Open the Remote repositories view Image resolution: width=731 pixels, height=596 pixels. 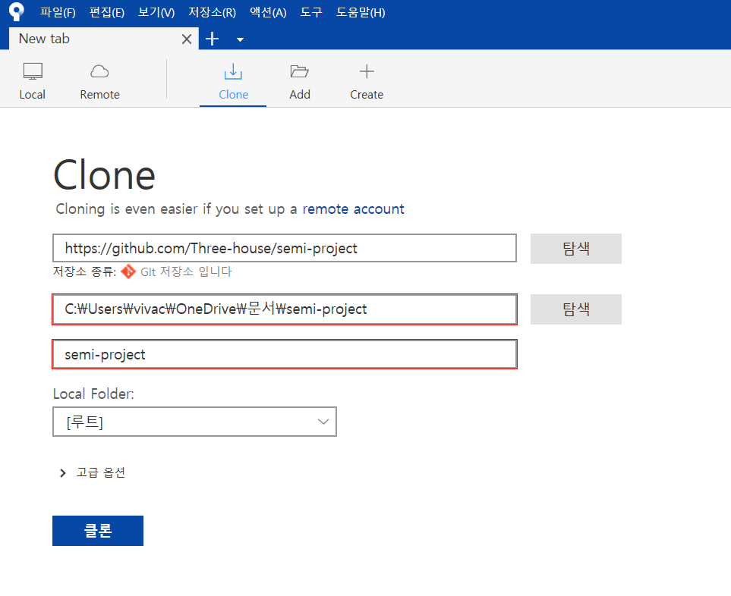99,81
